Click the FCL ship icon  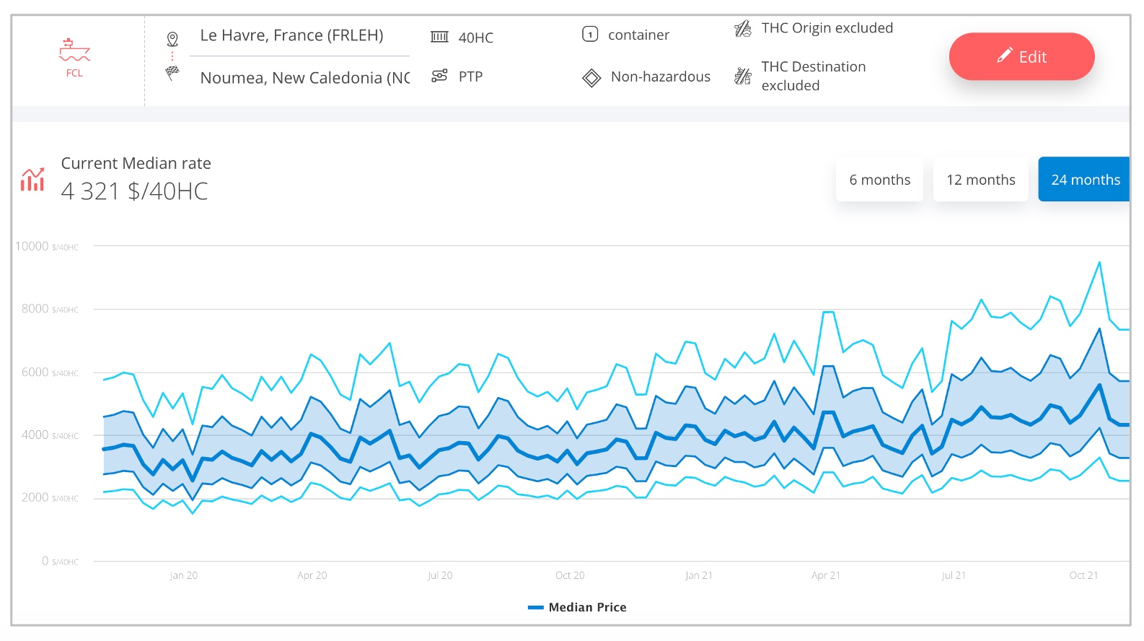[74, 50]
